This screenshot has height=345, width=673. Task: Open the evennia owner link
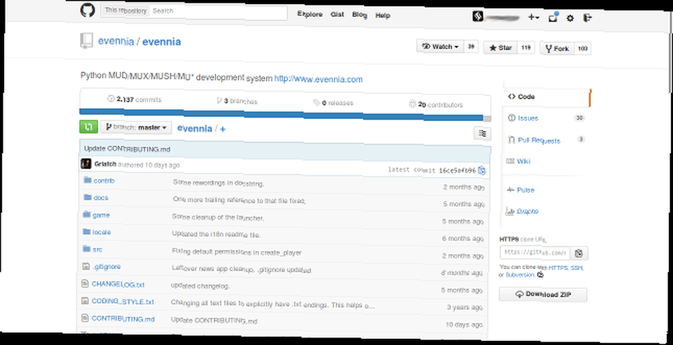pos(116,41)
